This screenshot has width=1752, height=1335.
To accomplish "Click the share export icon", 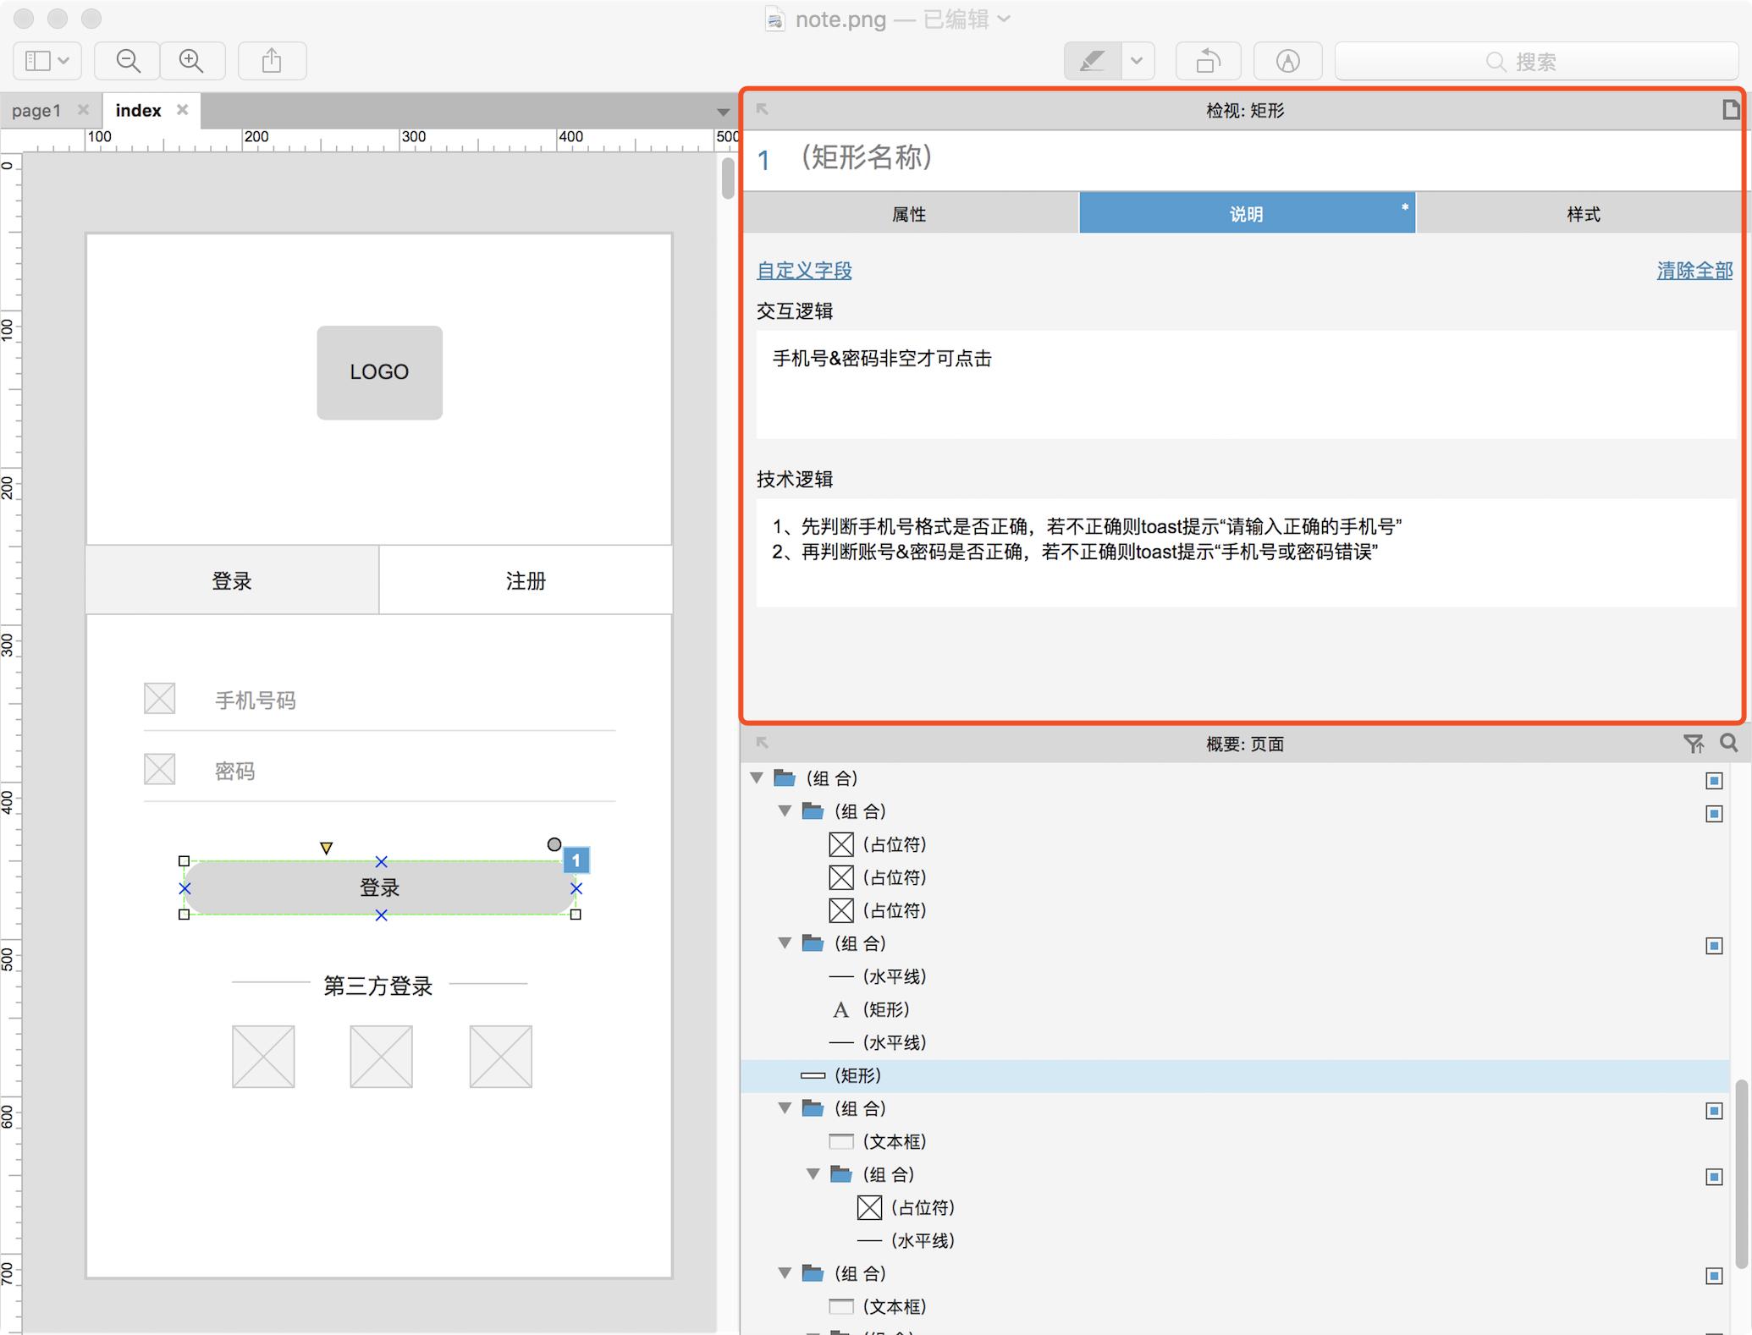I will point(272,61).
